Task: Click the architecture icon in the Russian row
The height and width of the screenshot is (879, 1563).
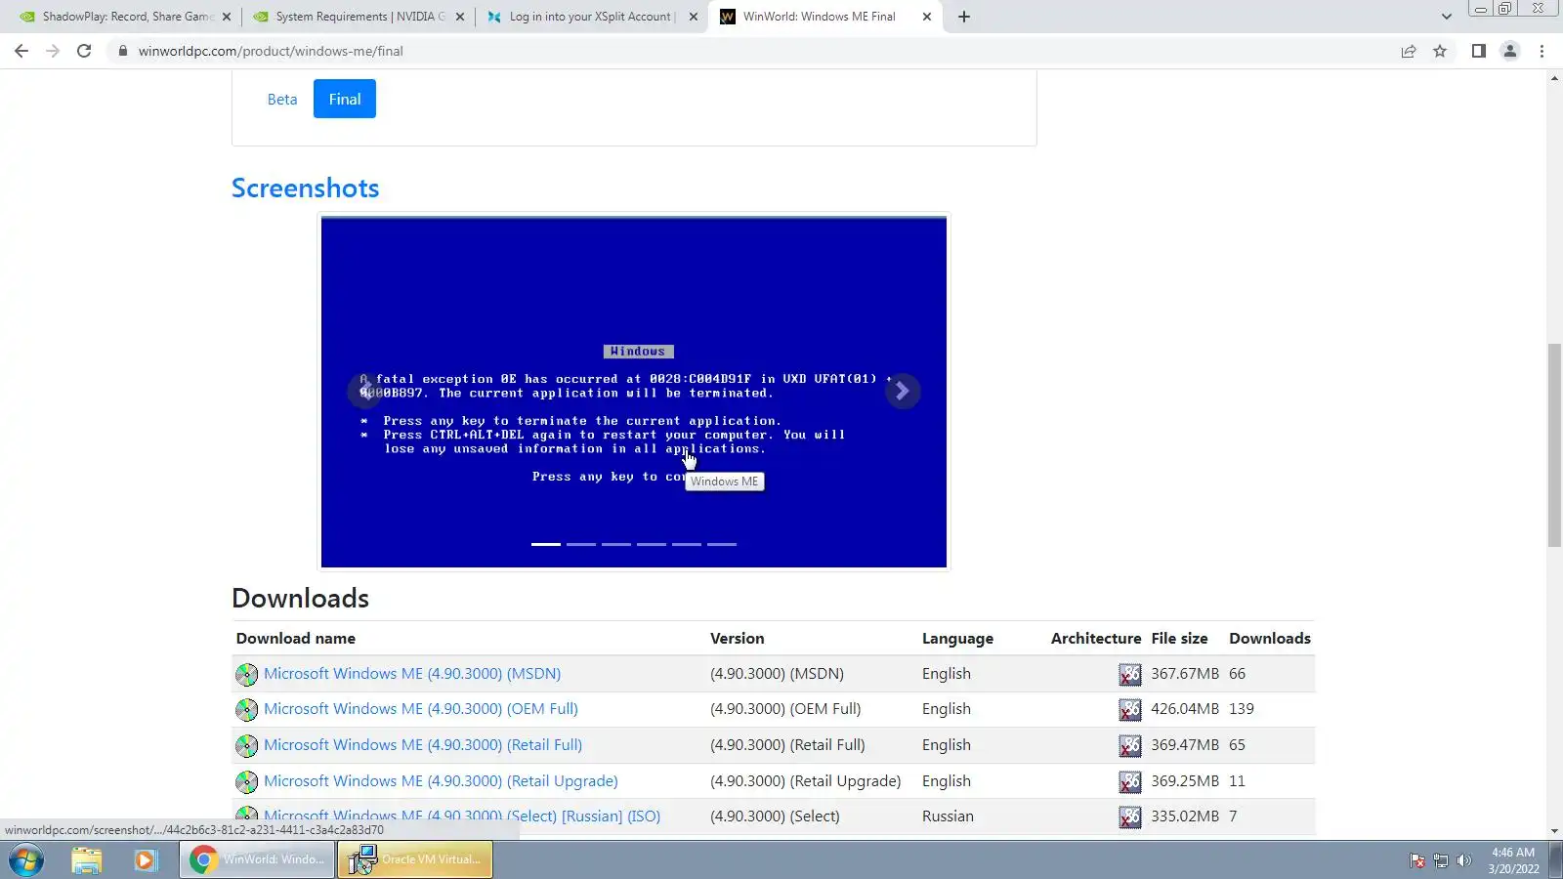Action: (x=1130, y=817)
